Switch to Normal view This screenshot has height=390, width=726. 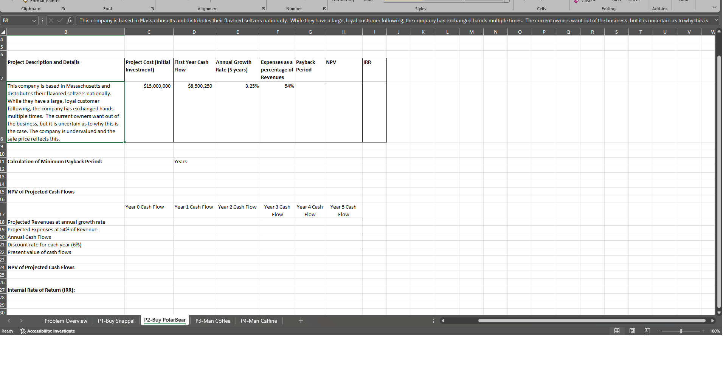point(617,331)
